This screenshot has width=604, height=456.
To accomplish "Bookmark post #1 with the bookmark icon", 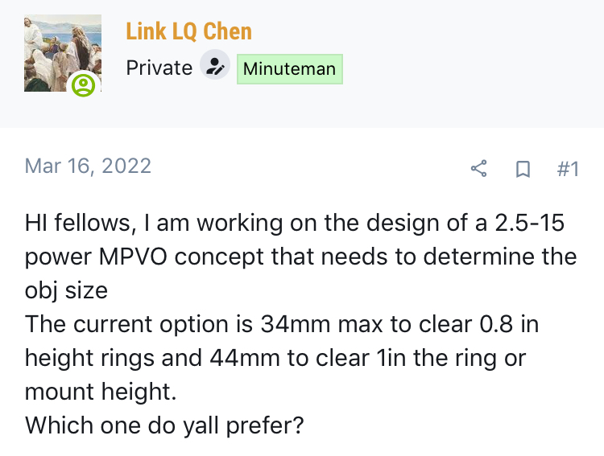I will point(523,169).
